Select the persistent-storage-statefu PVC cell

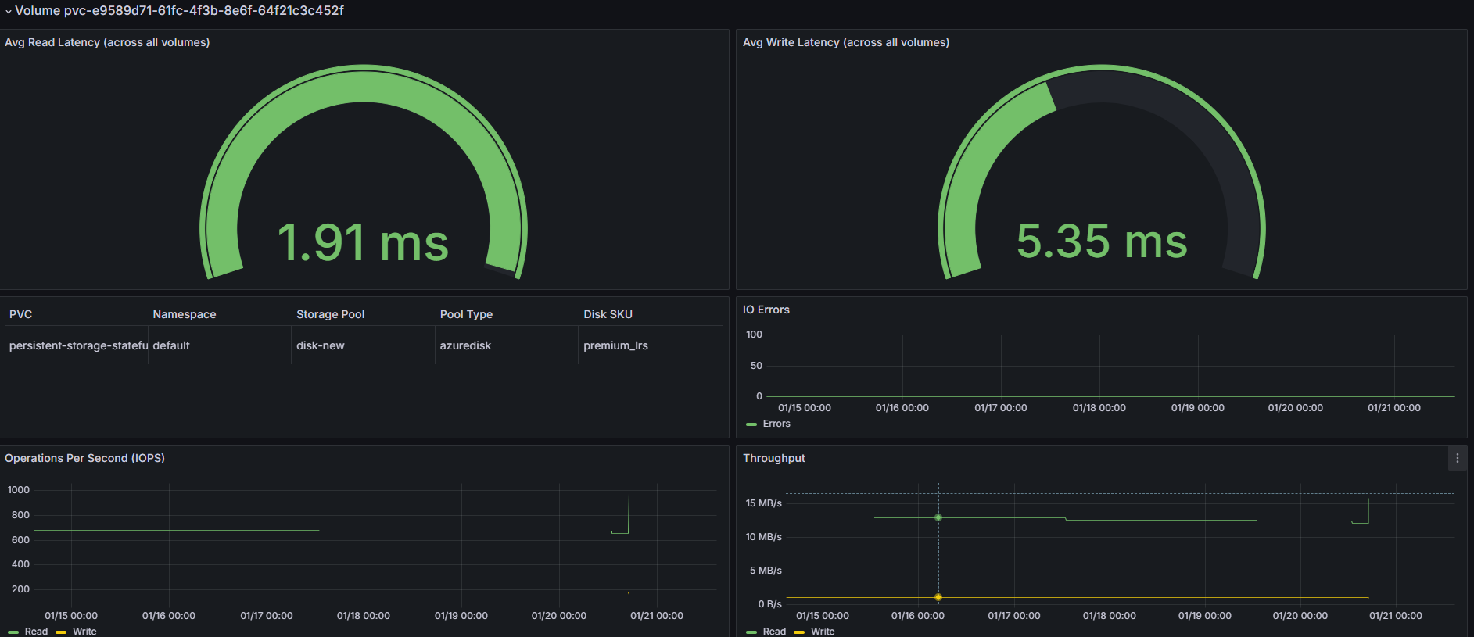click(x=77, y=345)
